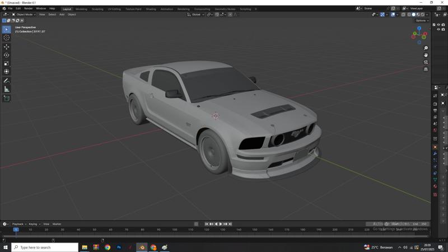Screen dimensions: 448x252
Task: Select the 3D Cursor tool
Action: click(x=7, y=38)
